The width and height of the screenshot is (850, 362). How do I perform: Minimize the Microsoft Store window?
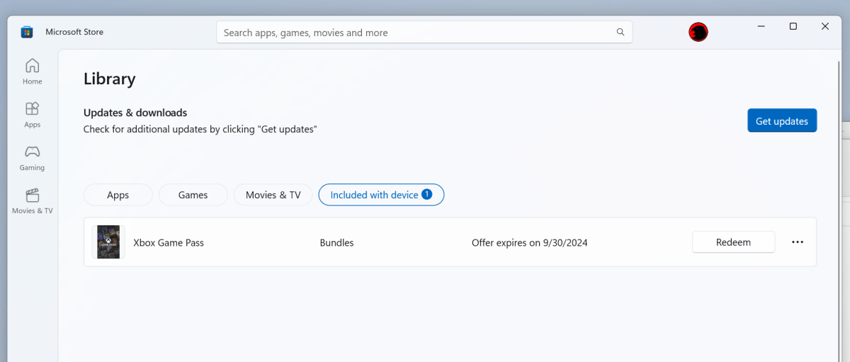click(761, 26)
